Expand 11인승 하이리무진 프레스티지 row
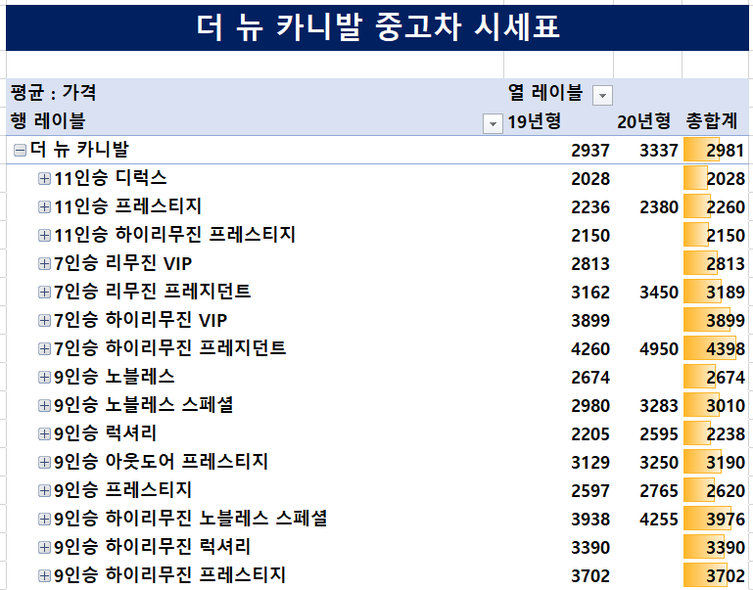This screenshot has height=590, width=753. click(x=44, y=235)
